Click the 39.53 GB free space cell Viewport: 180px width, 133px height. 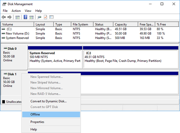[146, 29]
